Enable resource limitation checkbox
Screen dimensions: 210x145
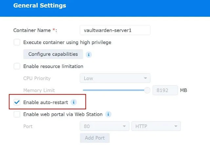click(17, 66)
